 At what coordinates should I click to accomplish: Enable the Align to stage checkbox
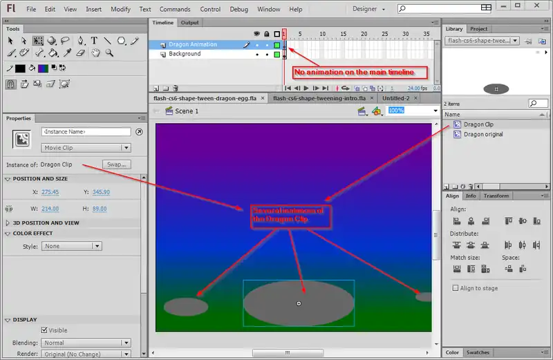456,288
